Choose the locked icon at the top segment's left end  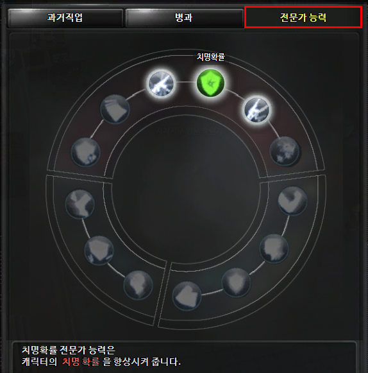[85, 152]
